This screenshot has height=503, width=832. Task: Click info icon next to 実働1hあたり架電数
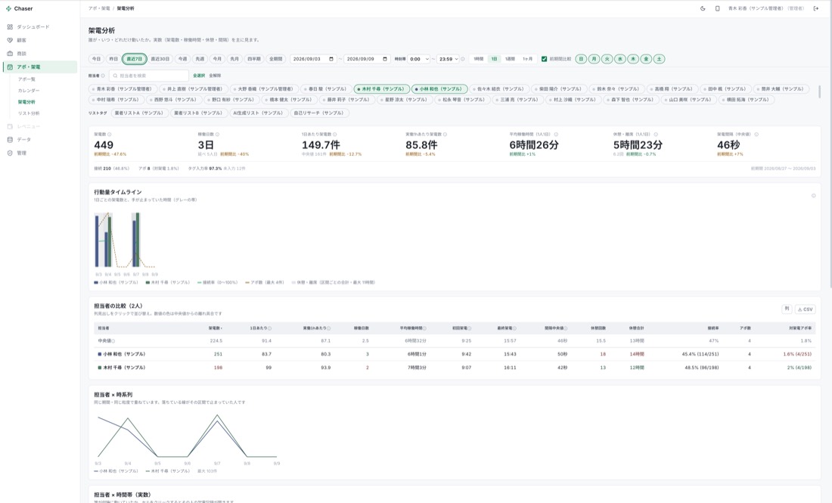click(x=445, y=135)
